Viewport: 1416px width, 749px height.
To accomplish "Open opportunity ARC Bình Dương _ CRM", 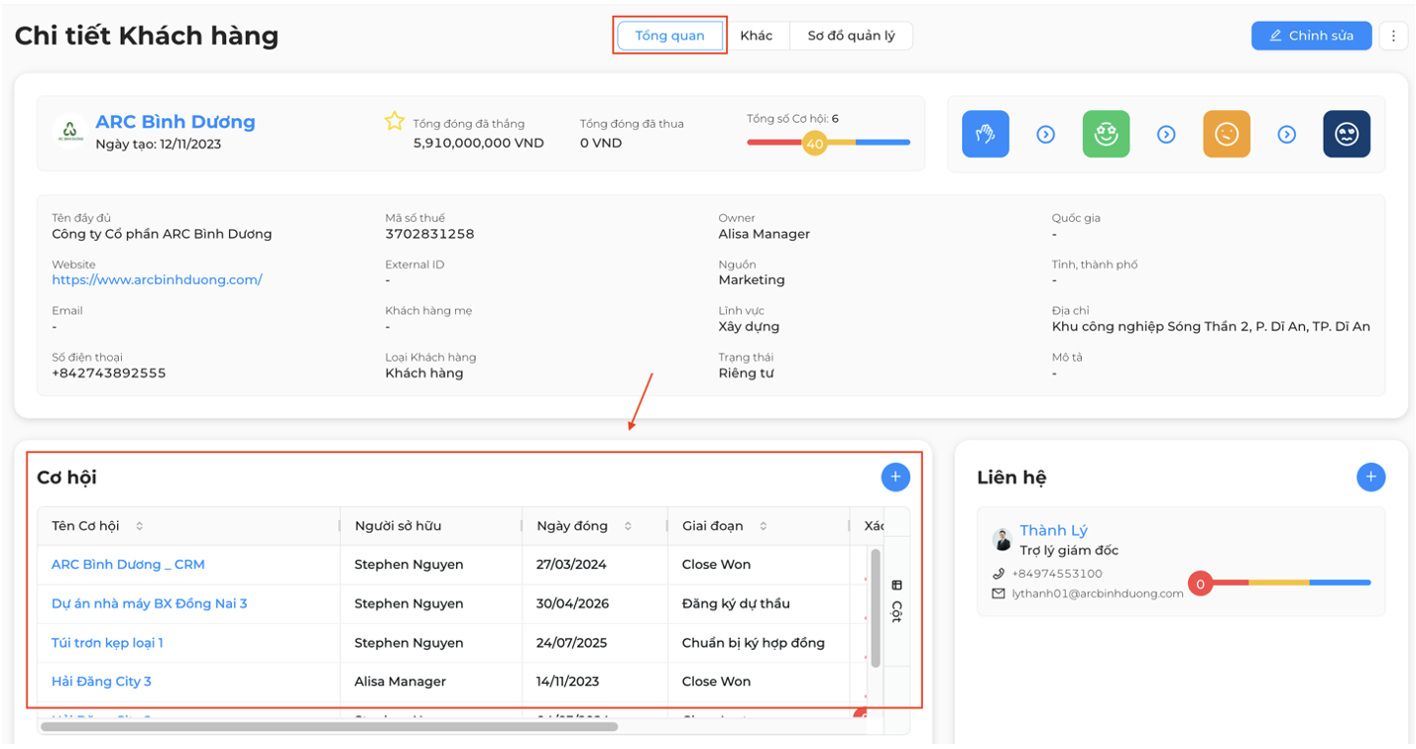I will 128,565.
